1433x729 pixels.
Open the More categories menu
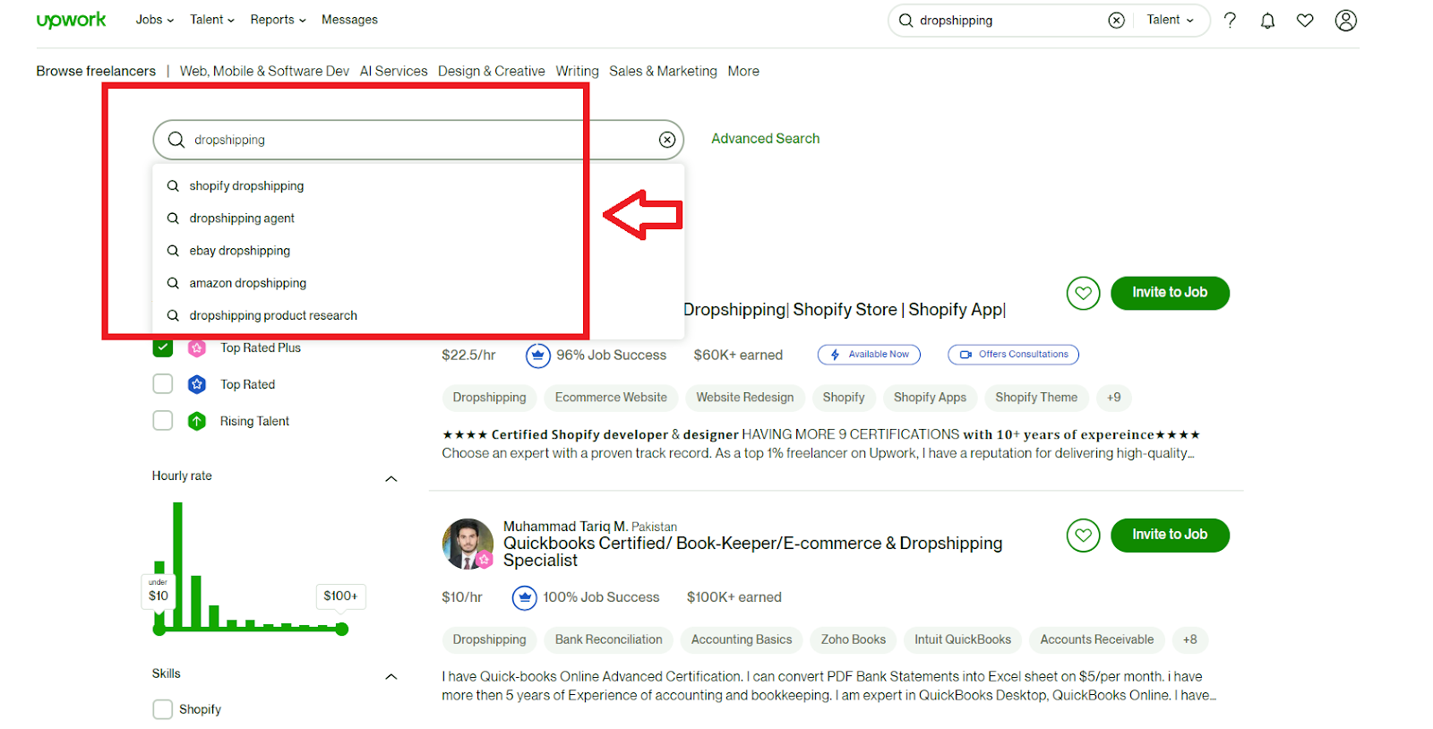coord(743,71)
